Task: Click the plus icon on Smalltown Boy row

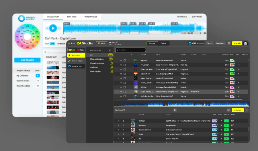Action: 117,92
